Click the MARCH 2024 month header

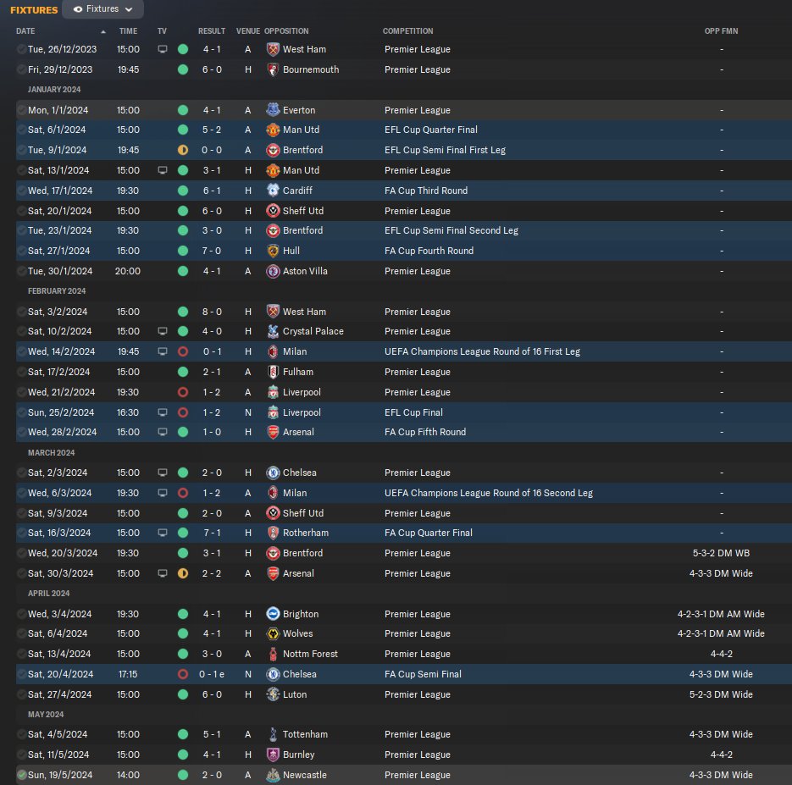tap(51, 453)
